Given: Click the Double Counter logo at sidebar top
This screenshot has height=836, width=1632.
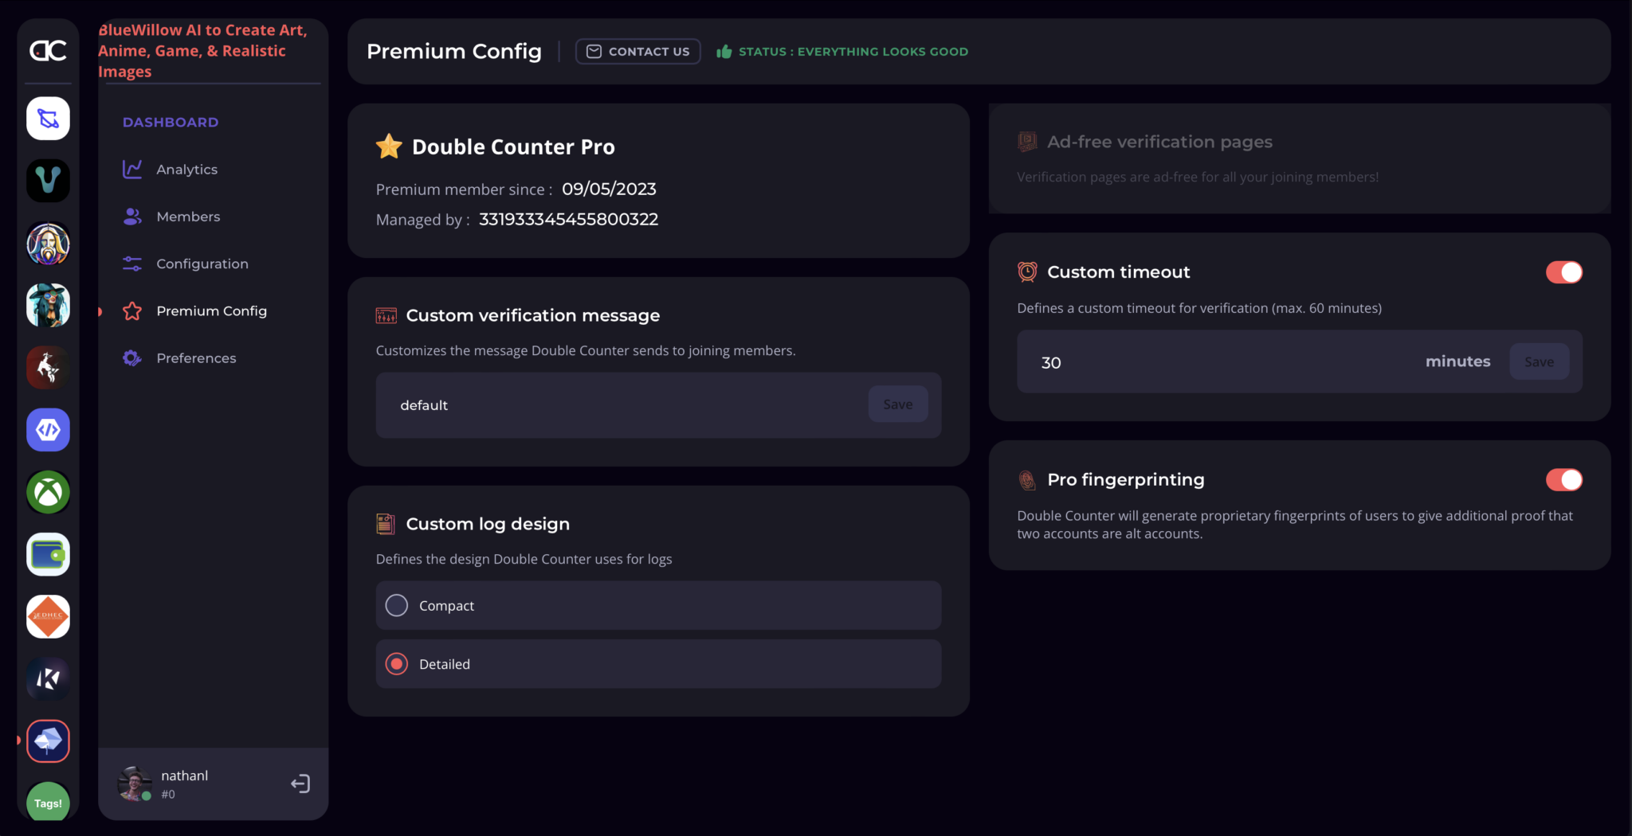Looking at the screenshot, I should point(48,50).
